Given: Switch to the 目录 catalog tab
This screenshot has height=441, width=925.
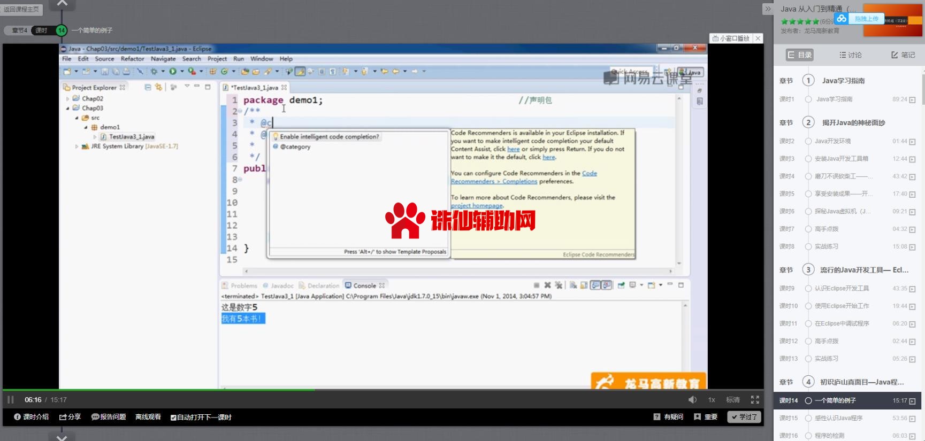Looking at the screenshot, I should pyautogui.click(x=799, y=55).
